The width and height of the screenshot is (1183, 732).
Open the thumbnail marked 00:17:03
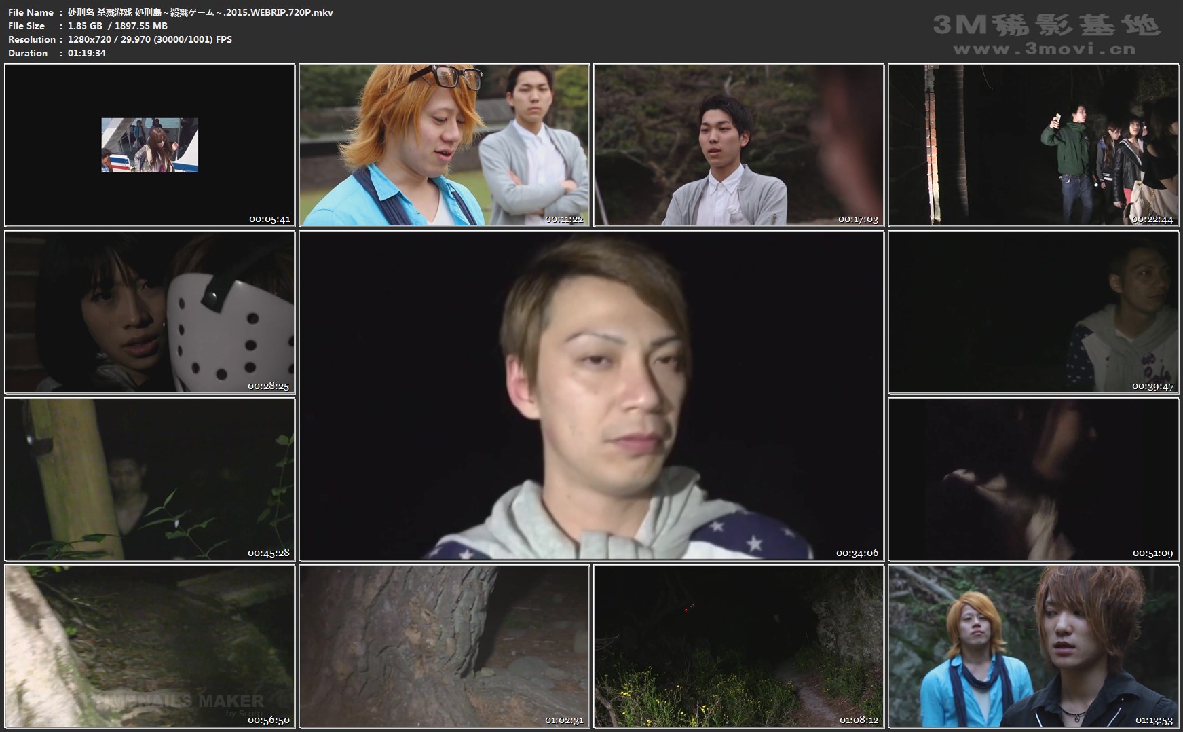pos(738,145)
